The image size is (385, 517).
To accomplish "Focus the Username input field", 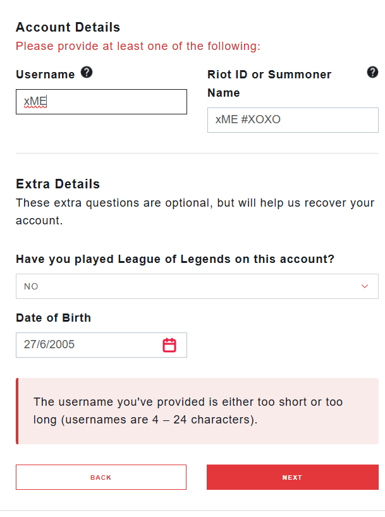I will click(101, 102).
